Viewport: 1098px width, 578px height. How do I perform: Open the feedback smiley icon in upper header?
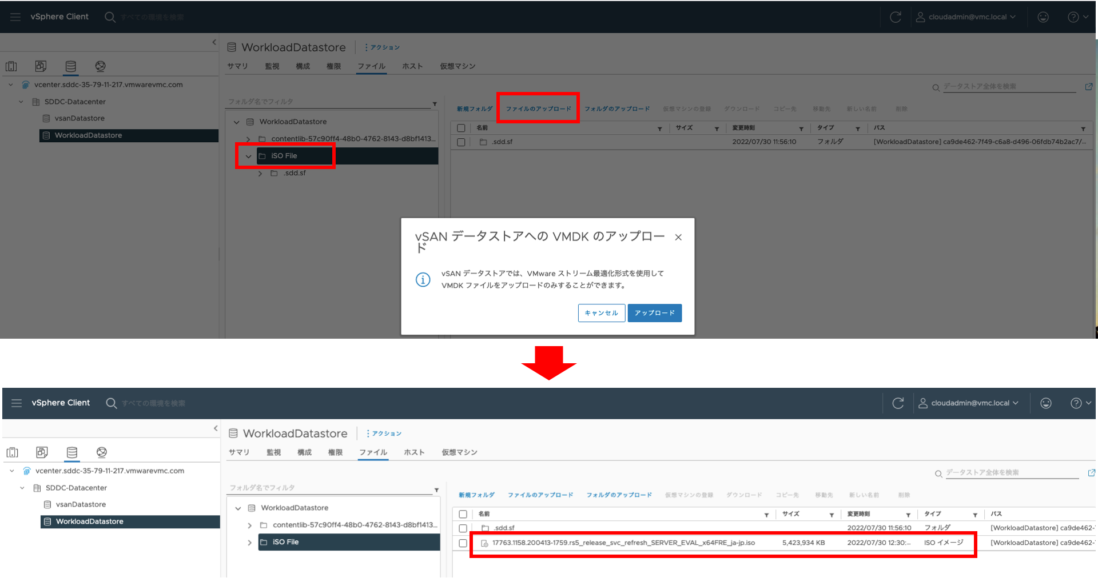pos(1043,17)
